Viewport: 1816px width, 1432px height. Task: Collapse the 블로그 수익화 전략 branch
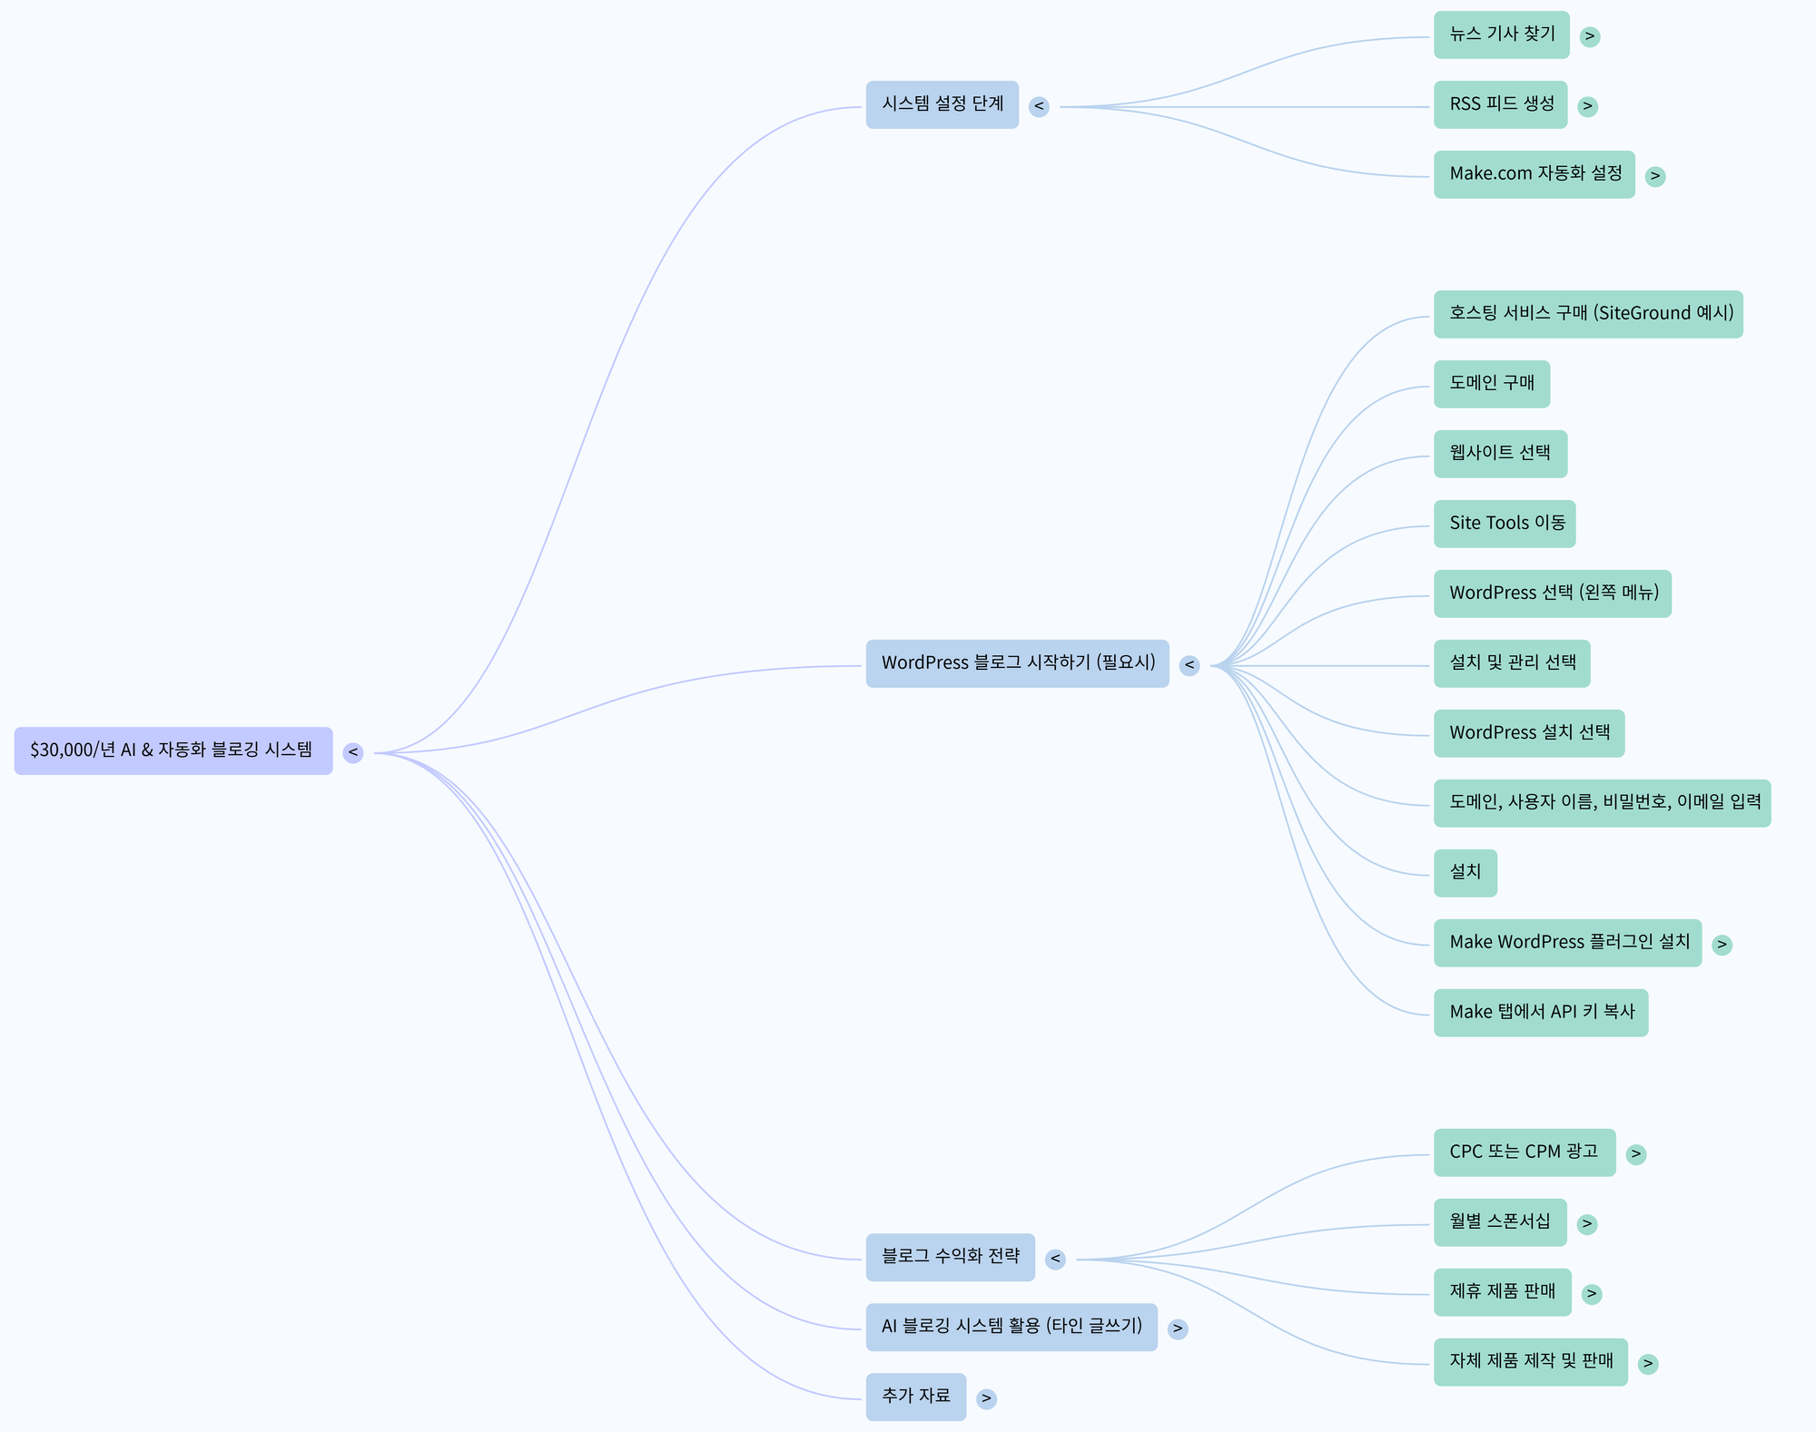1055,1259
